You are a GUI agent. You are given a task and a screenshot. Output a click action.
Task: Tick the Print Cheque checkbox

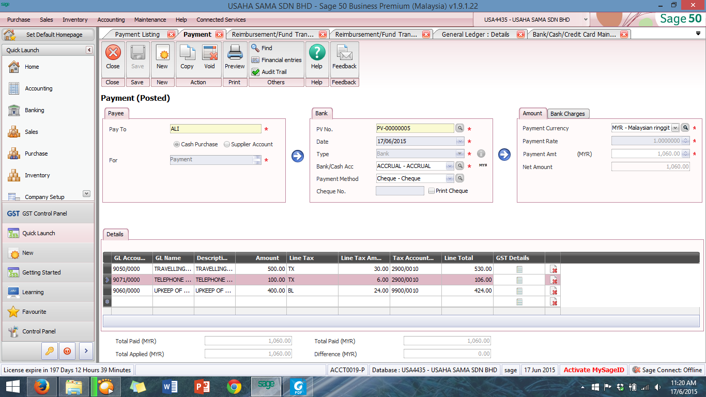pyautogui.click(x=432, y=191)
